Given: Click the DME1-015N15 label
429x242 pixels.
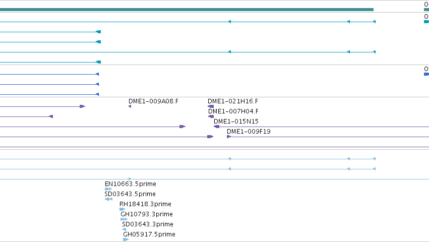Looking at the screenshot, I should [236, 122].
